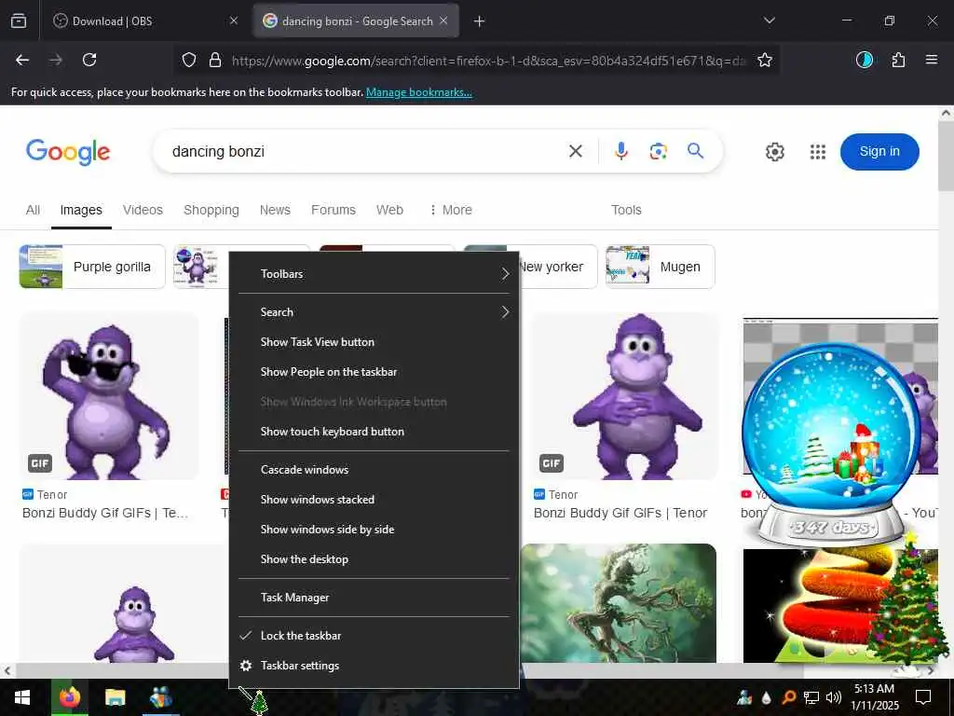This screenshot has height=716, width=954.
Task: Clear the Google search box
Action: (x=576, y=151)
